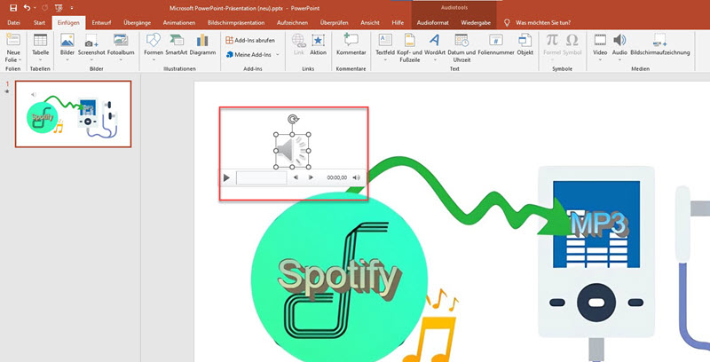
Task: Insert an Objekt
Action: [525, 40]
